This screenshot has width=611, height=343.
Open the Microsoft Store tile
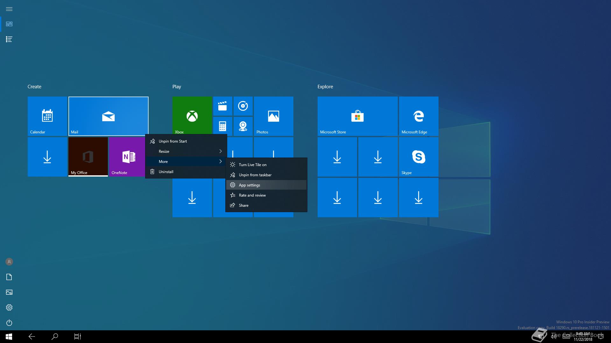pyautogui.click(x=358, y=116)
